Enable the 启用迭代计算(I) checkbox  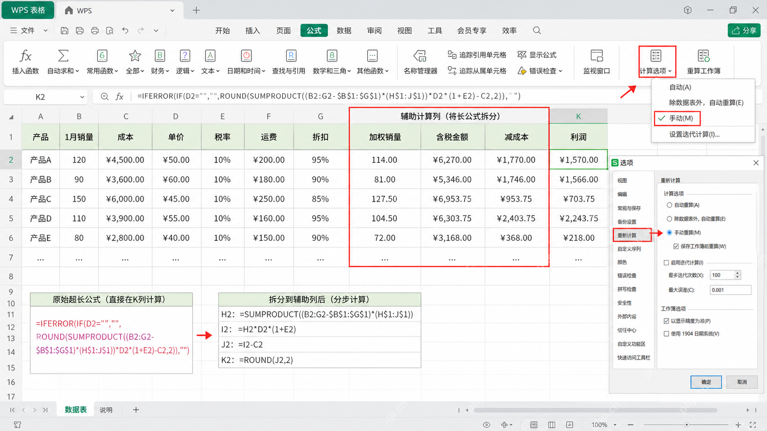(667, 263)
